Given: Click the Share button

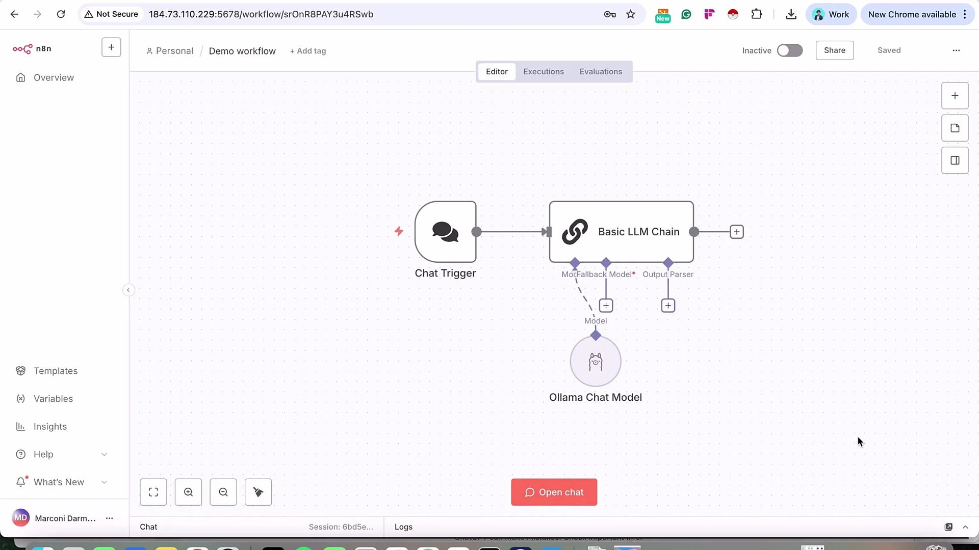Looking at the screenshot, I should [835, 50].
